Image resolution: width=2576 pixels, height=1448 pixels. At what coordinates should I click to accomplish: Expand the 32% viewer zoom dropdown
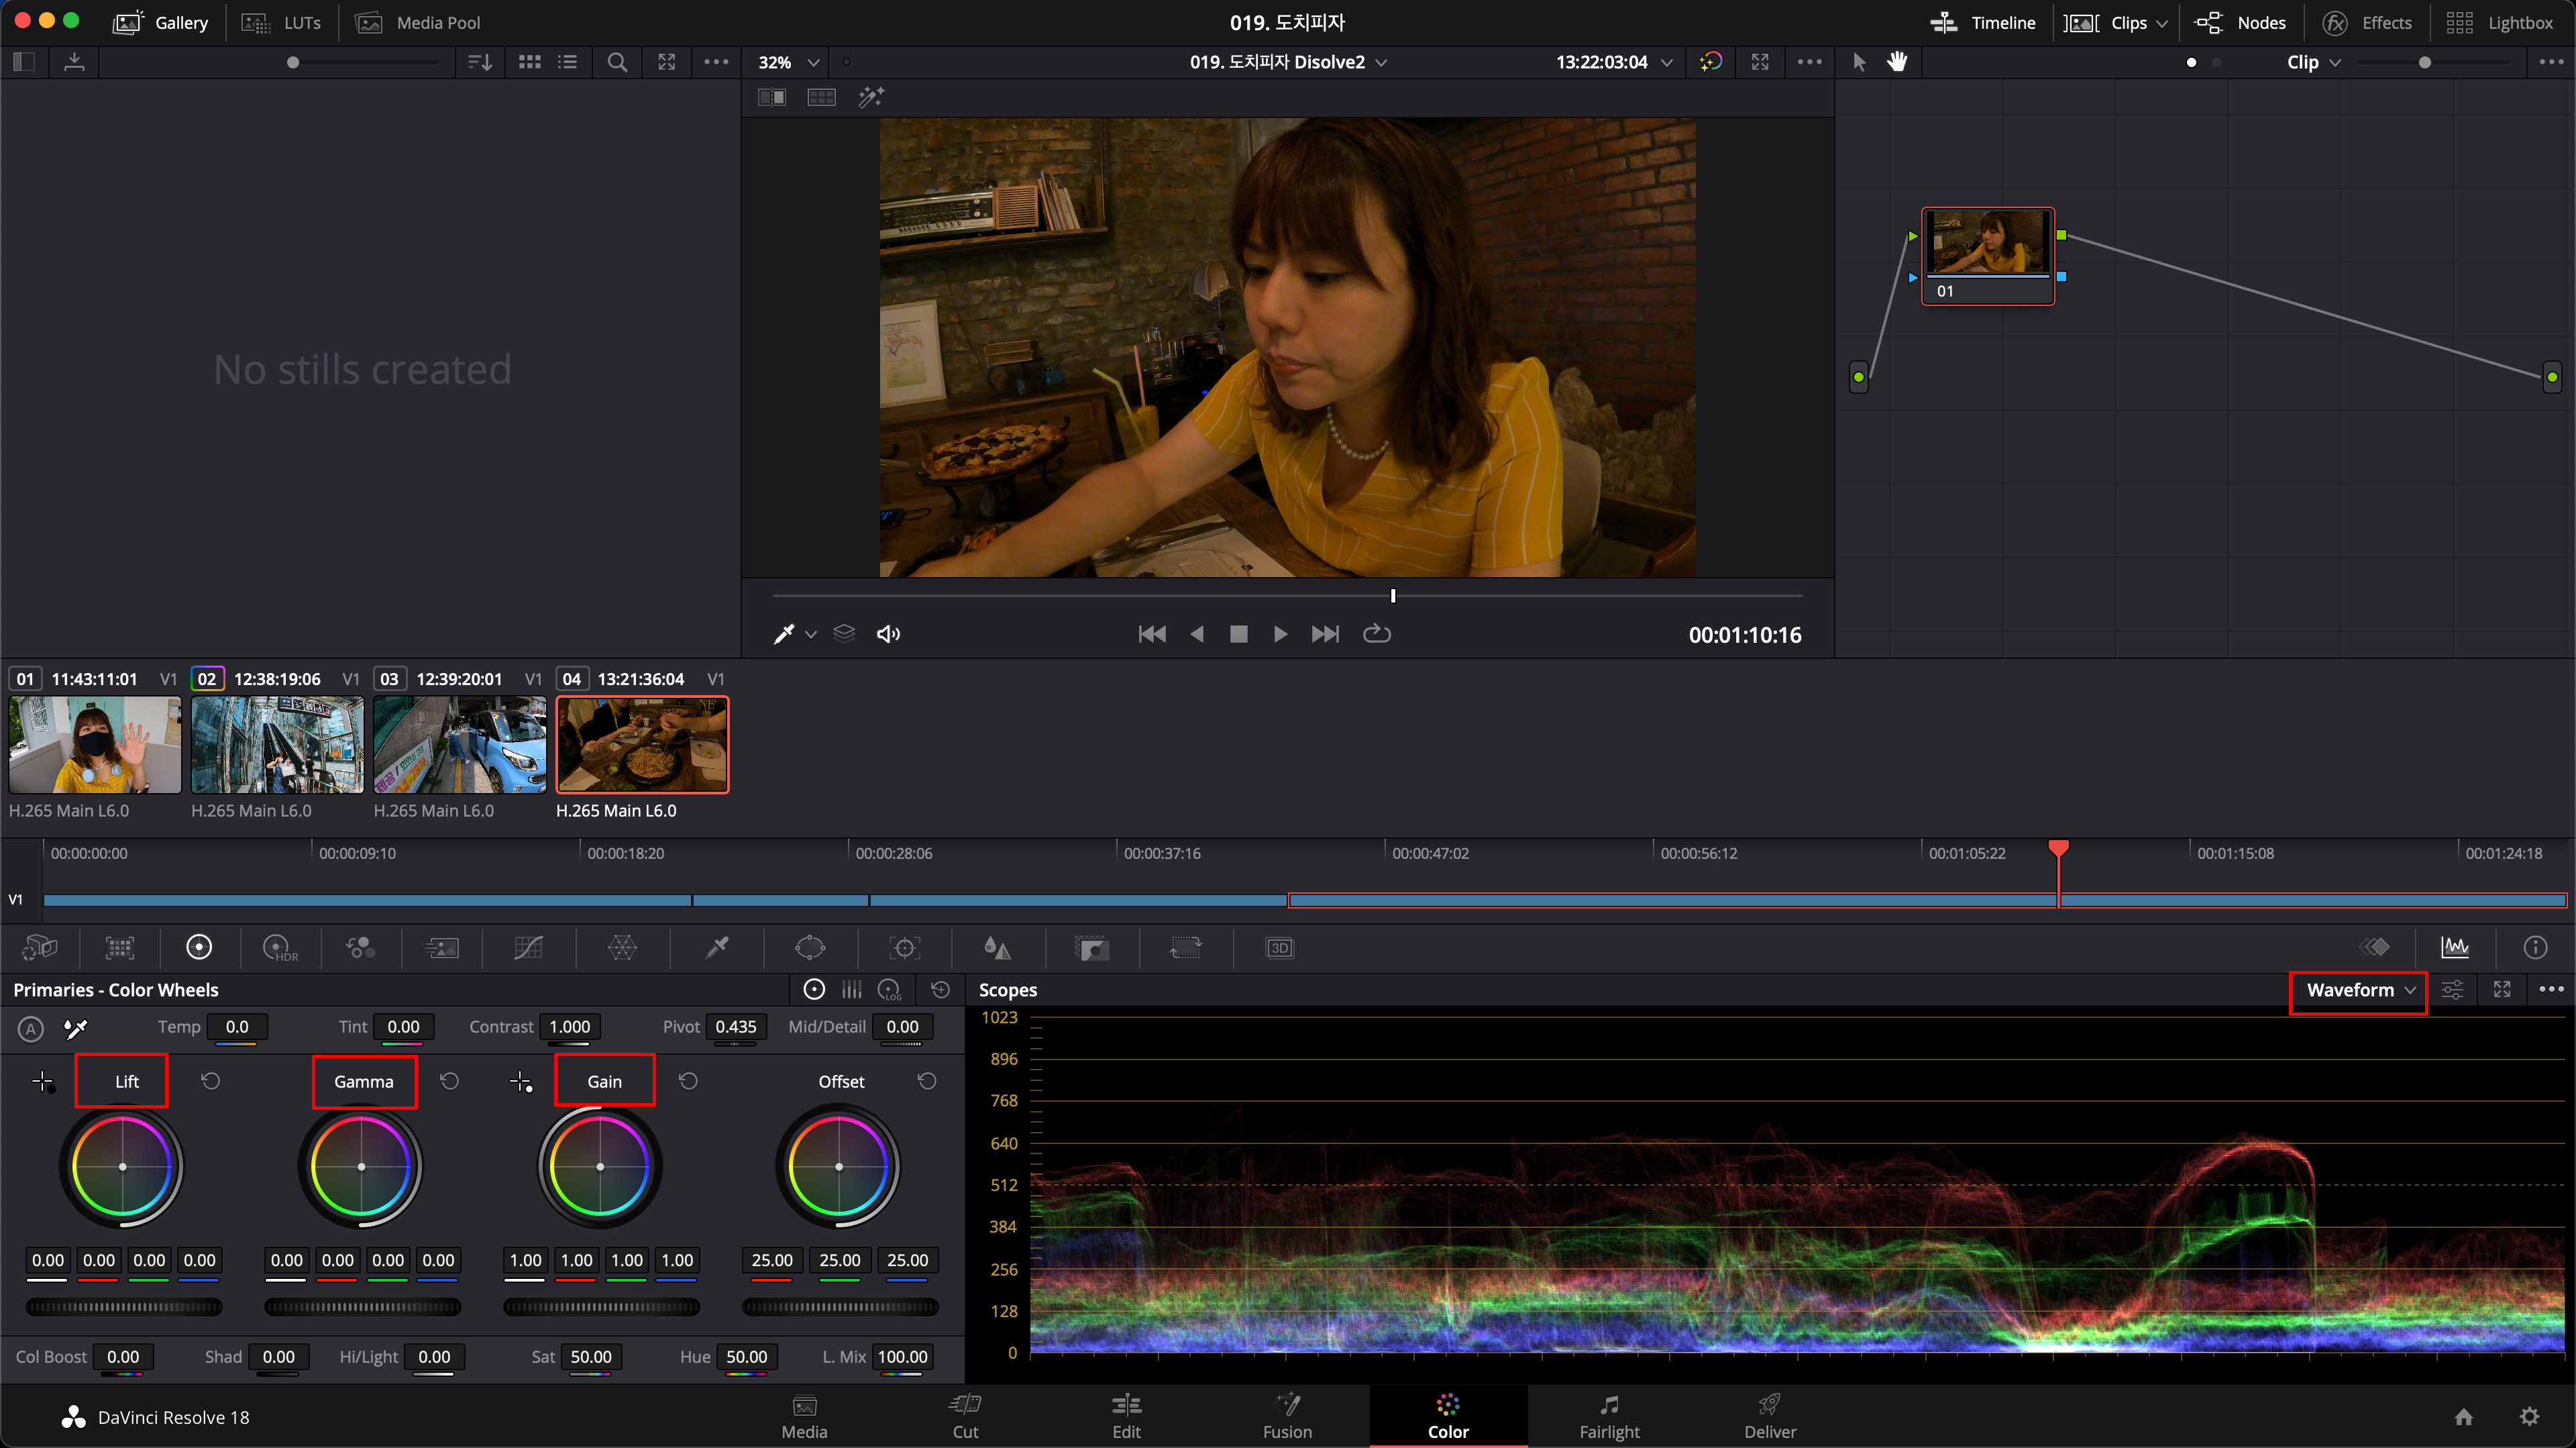tap(788, 62)
